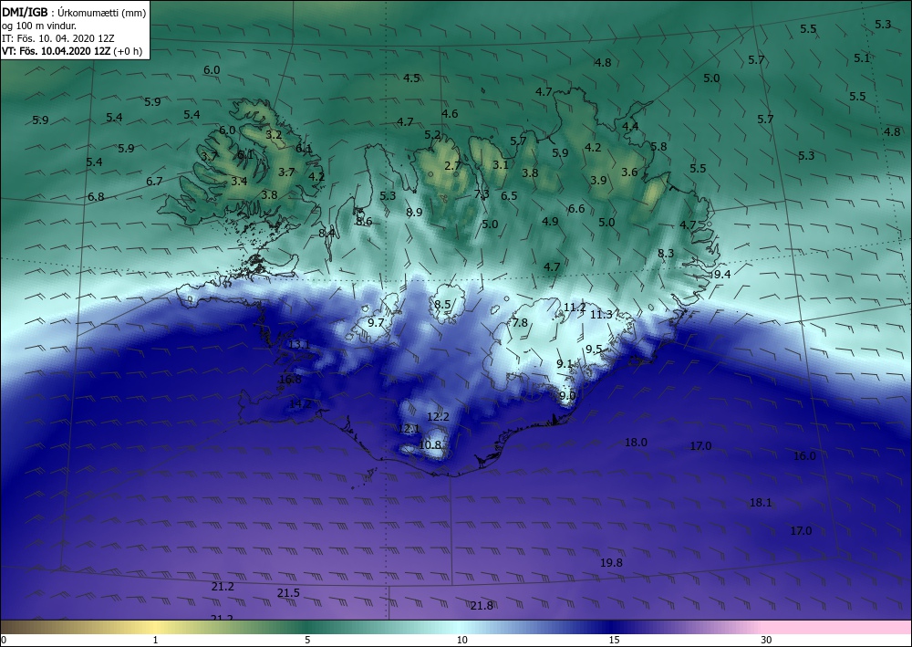Viewport: 912px width, 647px height.
Task: Select the 10.8 value label
Action: coord(430,444)
